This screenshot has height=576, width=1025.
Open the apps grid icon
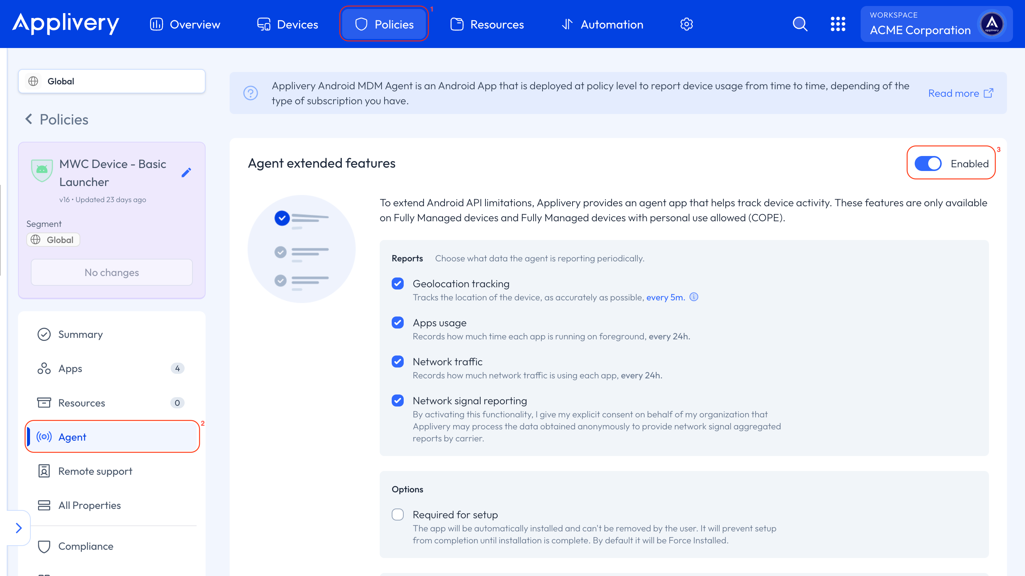837,24
